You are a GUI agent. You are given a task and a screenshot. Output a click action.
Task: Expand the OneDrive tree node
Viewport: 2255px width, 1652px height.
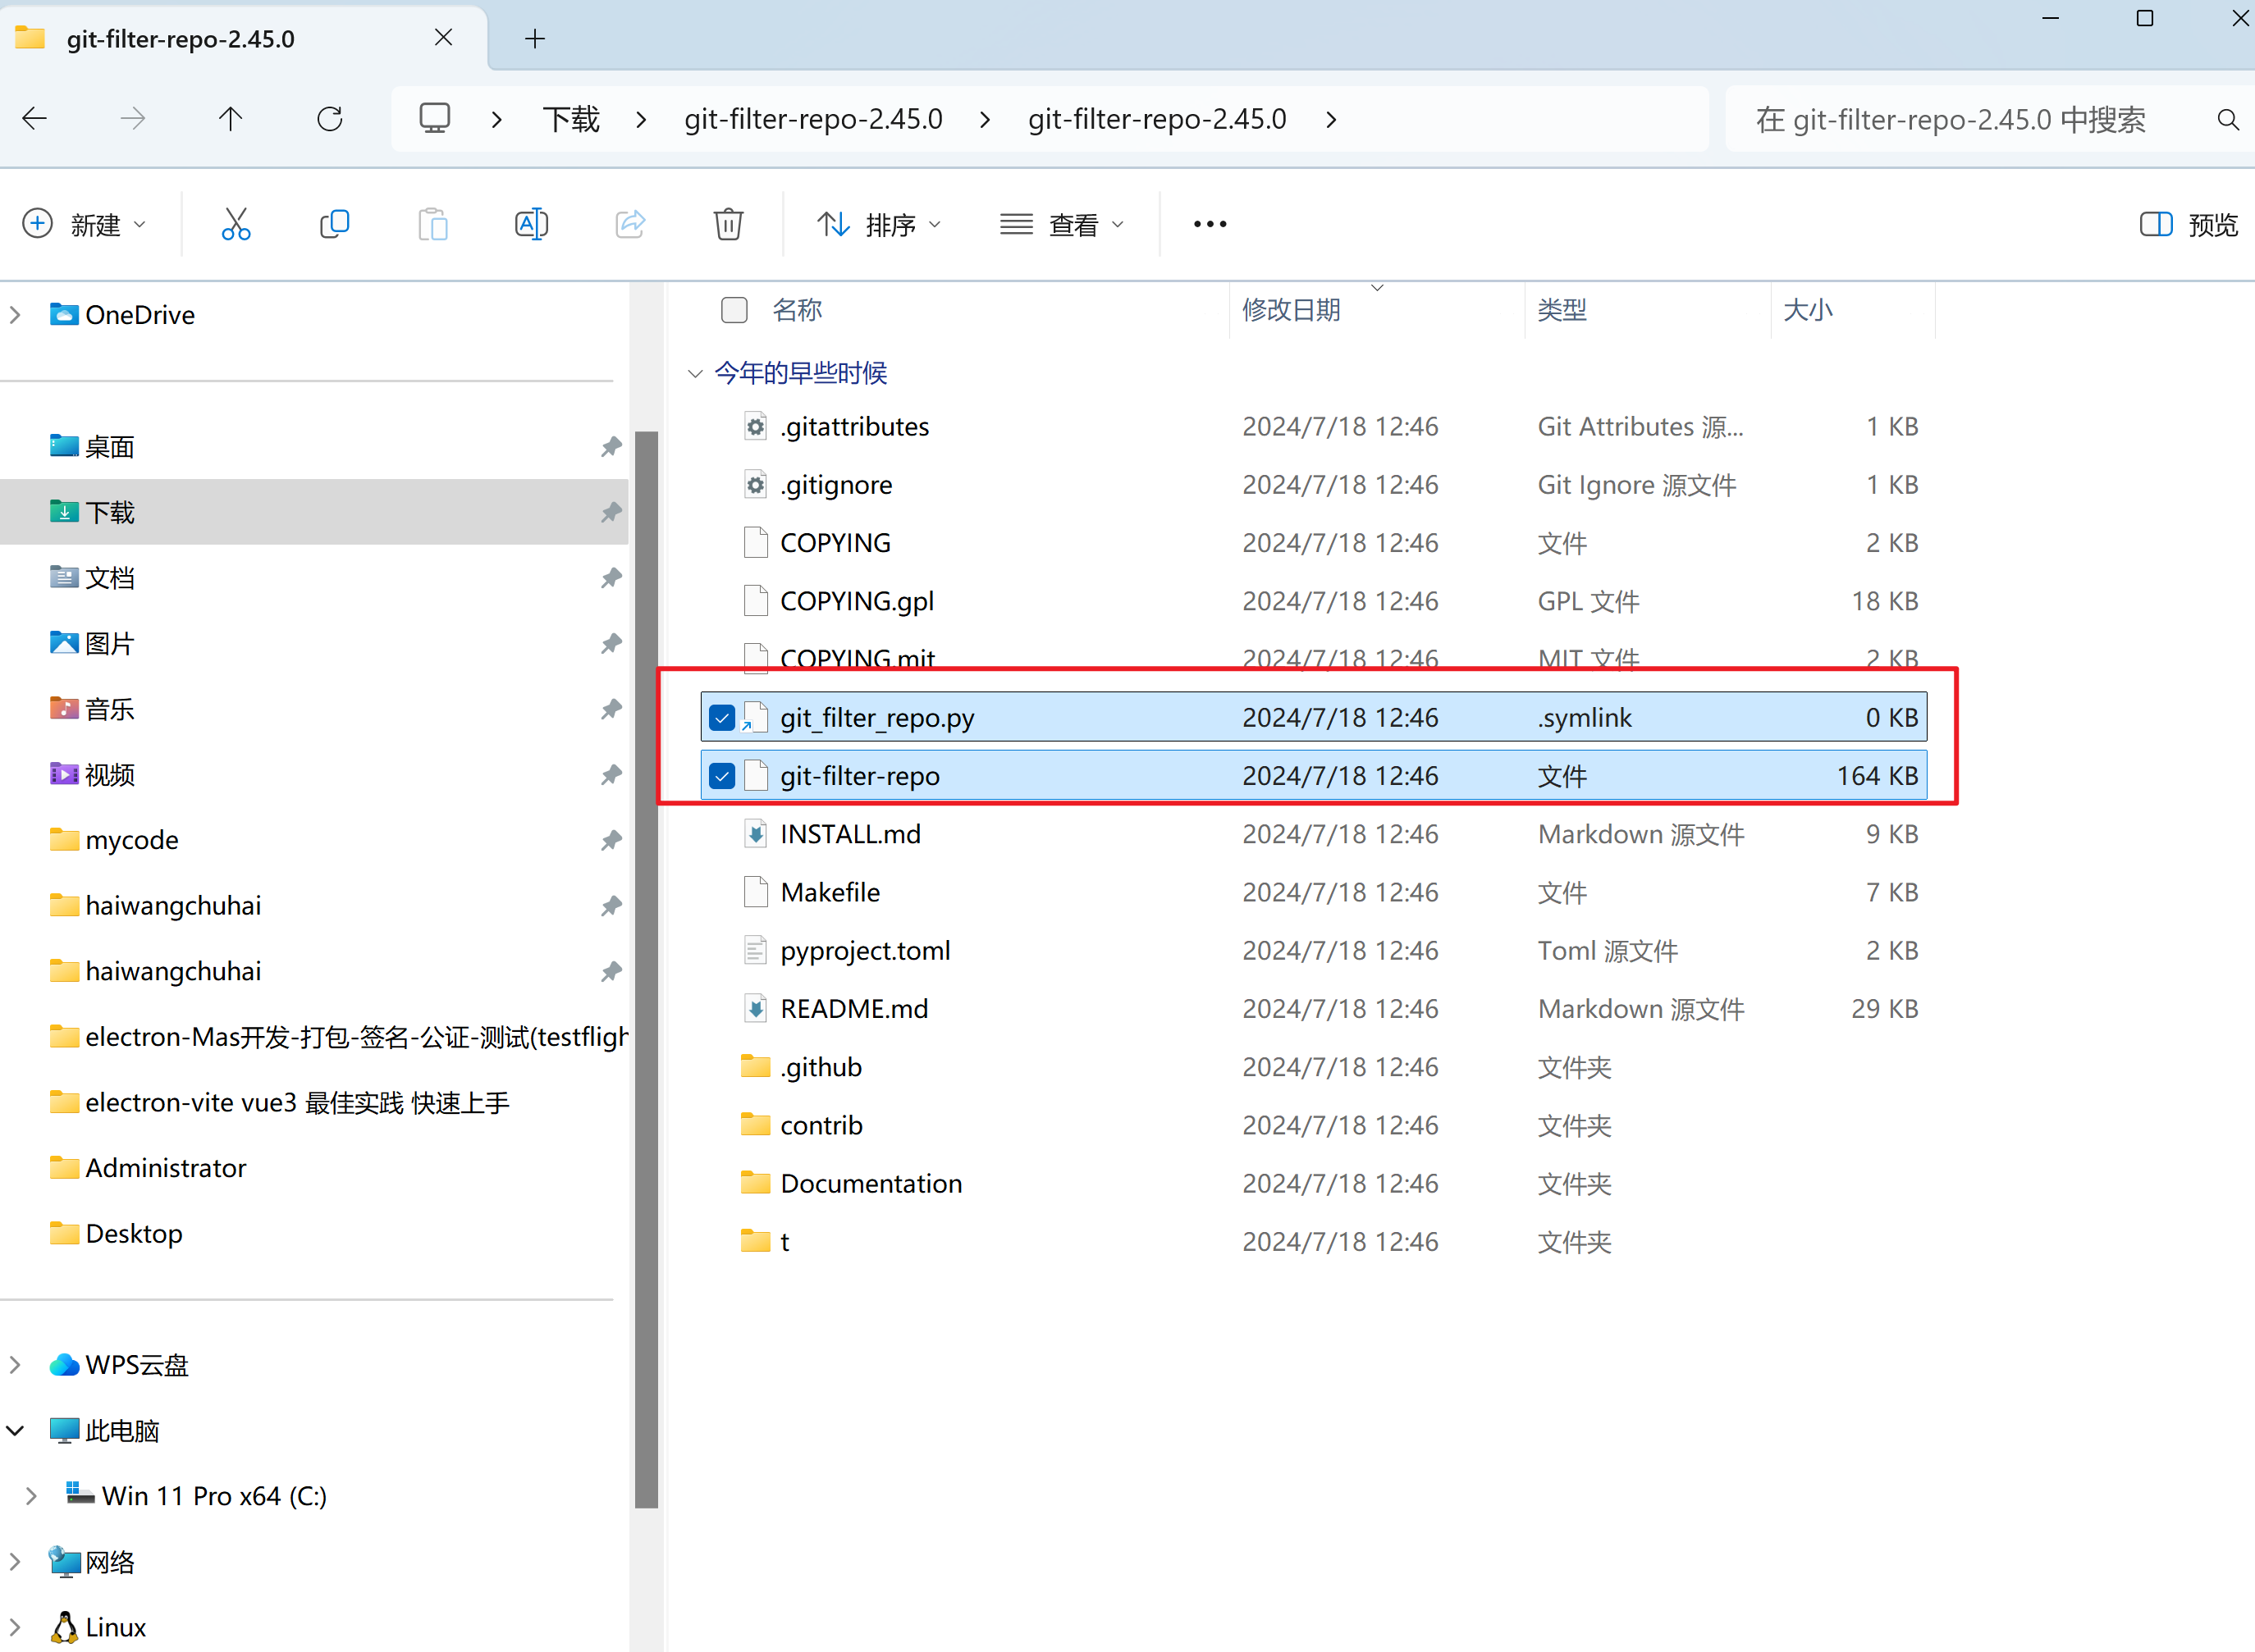(x=15, y=315)
